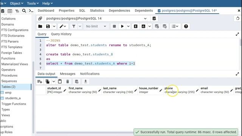This screenshot has width=242, height=136.
Task: Maximize the data output panel
Action: (x=237, y=74)
